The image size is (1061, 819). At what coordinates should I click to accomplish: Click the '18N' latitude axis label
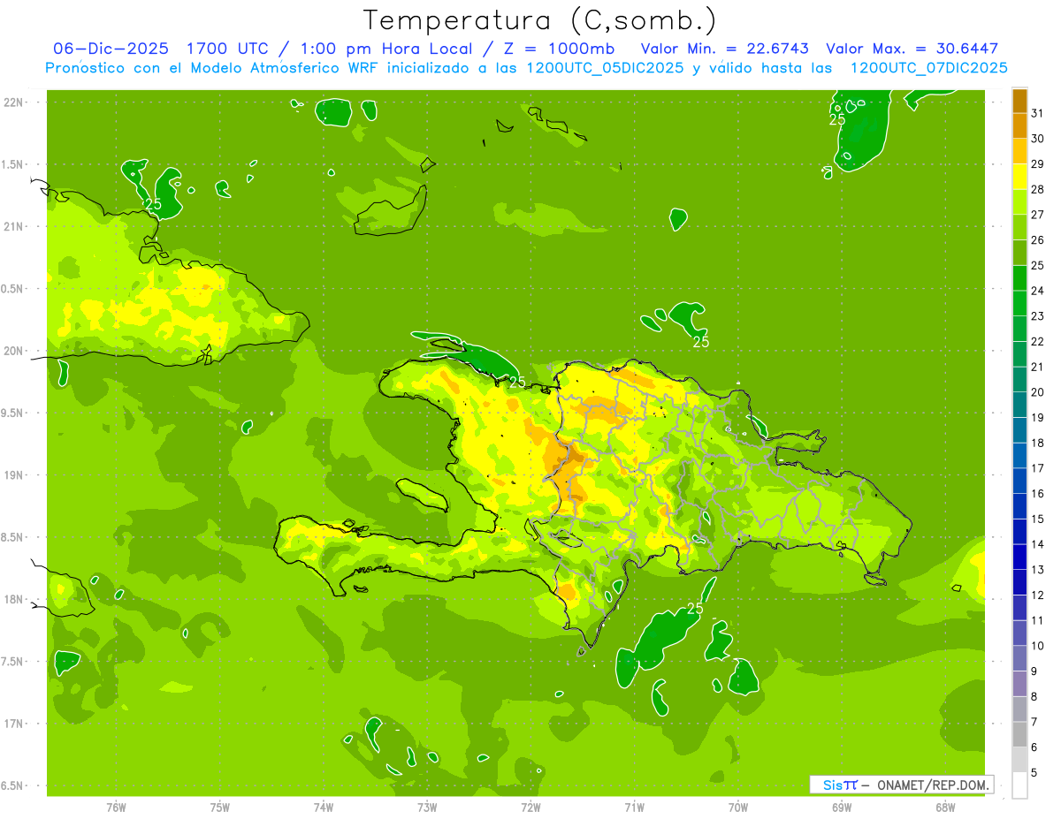coord(14,599)
